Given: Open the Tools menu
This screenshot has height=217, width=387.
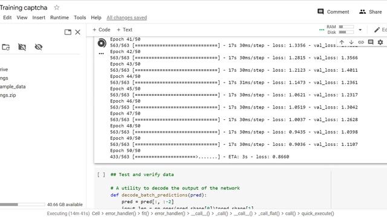Looking at the screenshot, I should [x=80, y=17].
